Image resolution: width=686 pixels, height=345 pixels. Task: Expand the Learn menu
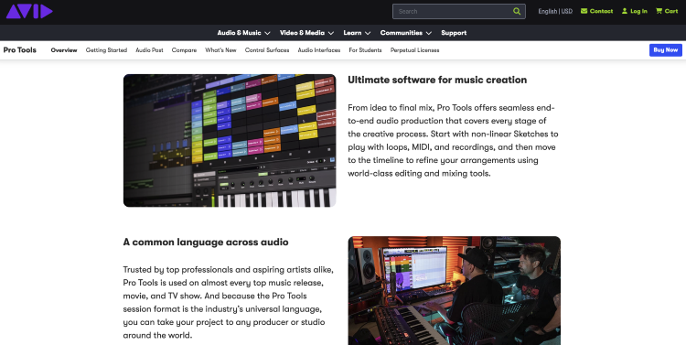[x=357, y=33]
